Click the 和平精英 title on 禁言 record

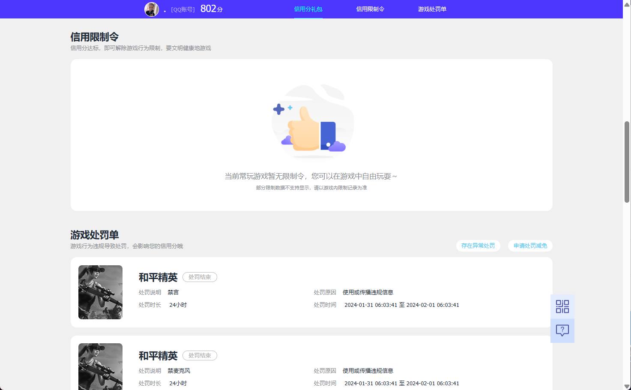[x=158, y=277]
